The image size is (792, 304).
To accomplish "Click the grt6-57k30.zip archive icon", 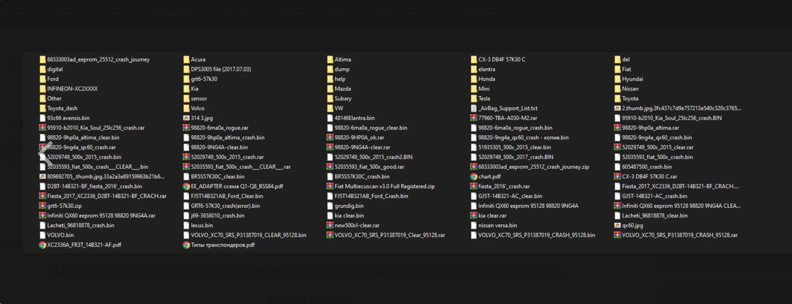I will tap(43, 206).
